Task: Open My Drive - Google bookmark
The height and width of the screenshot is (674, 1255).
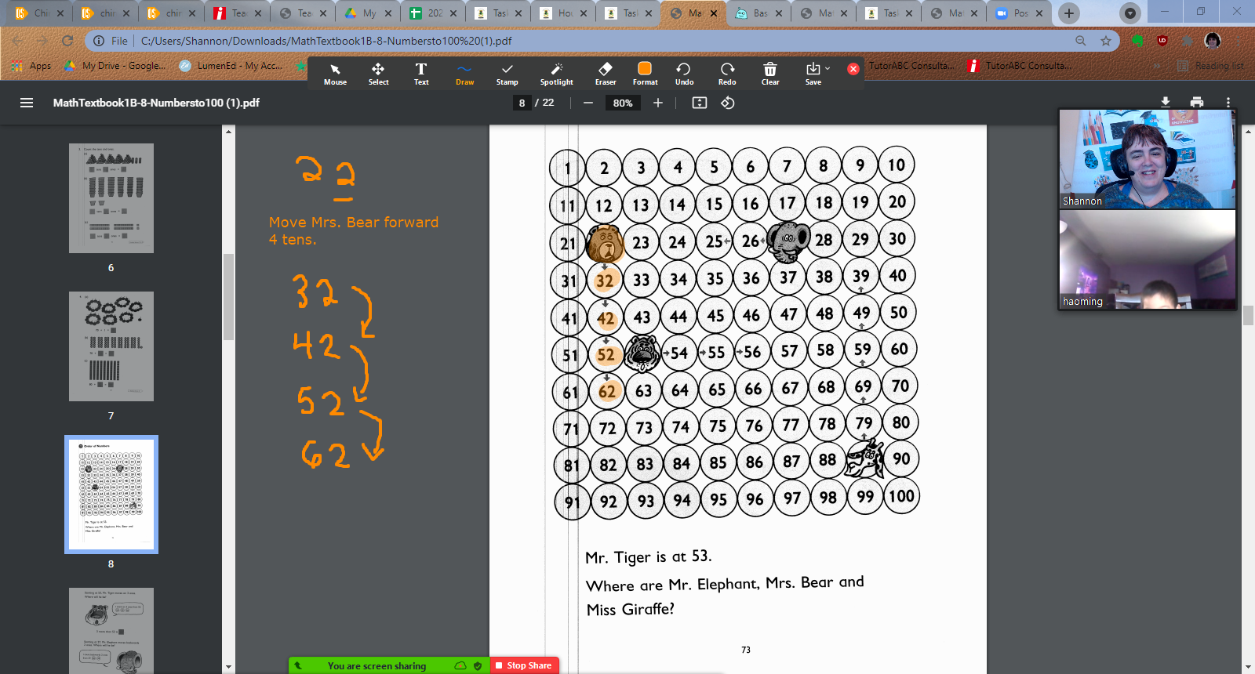Action: pyautogui.click(x=115, y=66)
